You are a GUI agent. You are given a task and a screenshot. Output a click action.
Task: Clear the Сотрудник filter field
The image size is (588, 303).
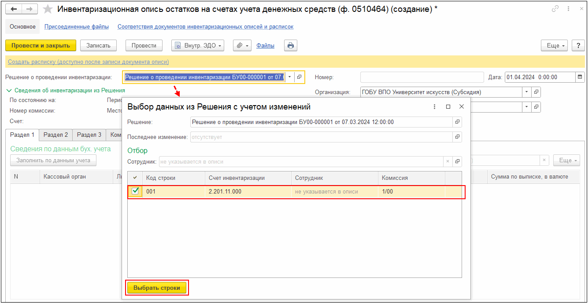(448, 161)
